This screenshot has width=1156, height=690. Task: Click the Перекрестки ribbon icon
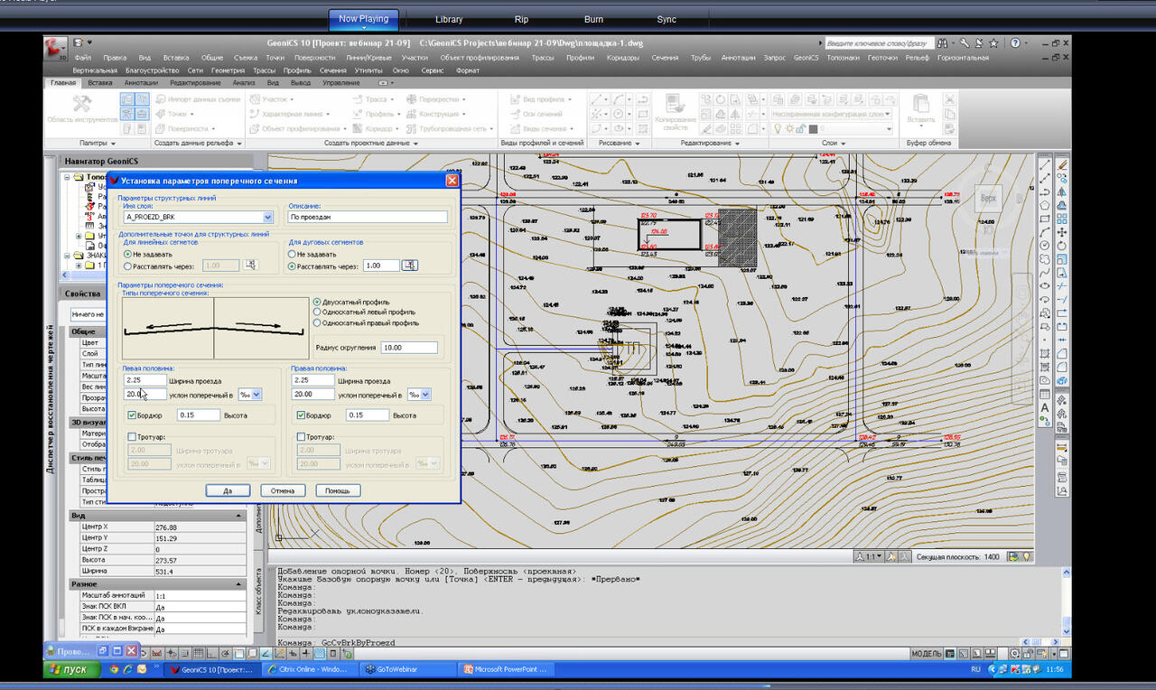tap(412, 99)
